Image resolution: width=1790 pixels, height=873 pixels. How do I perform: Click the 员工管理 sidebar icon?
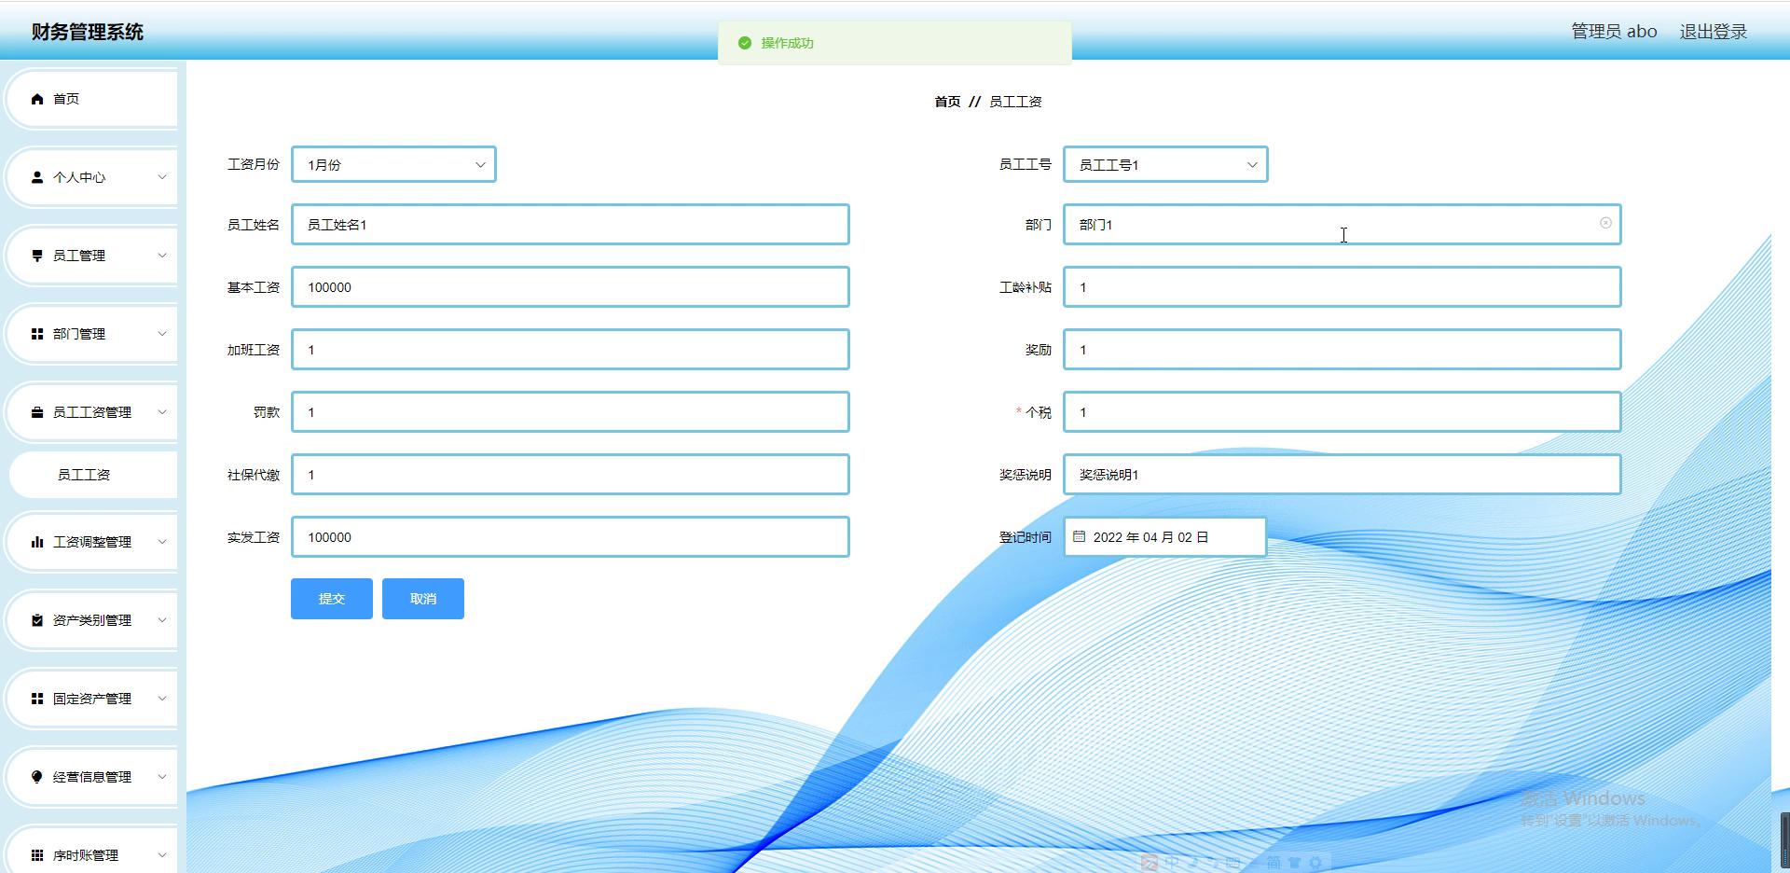pos(37,255)
